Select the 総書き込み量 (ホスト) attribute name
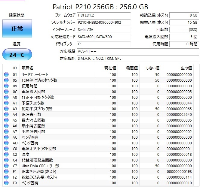The width and height of the screenshot is (200, 187). coord(39,172)
